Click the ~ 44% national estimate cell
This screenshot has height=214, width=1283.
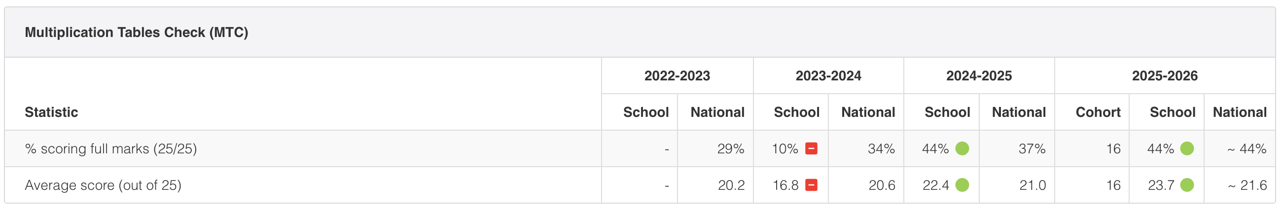point(1247,149)
